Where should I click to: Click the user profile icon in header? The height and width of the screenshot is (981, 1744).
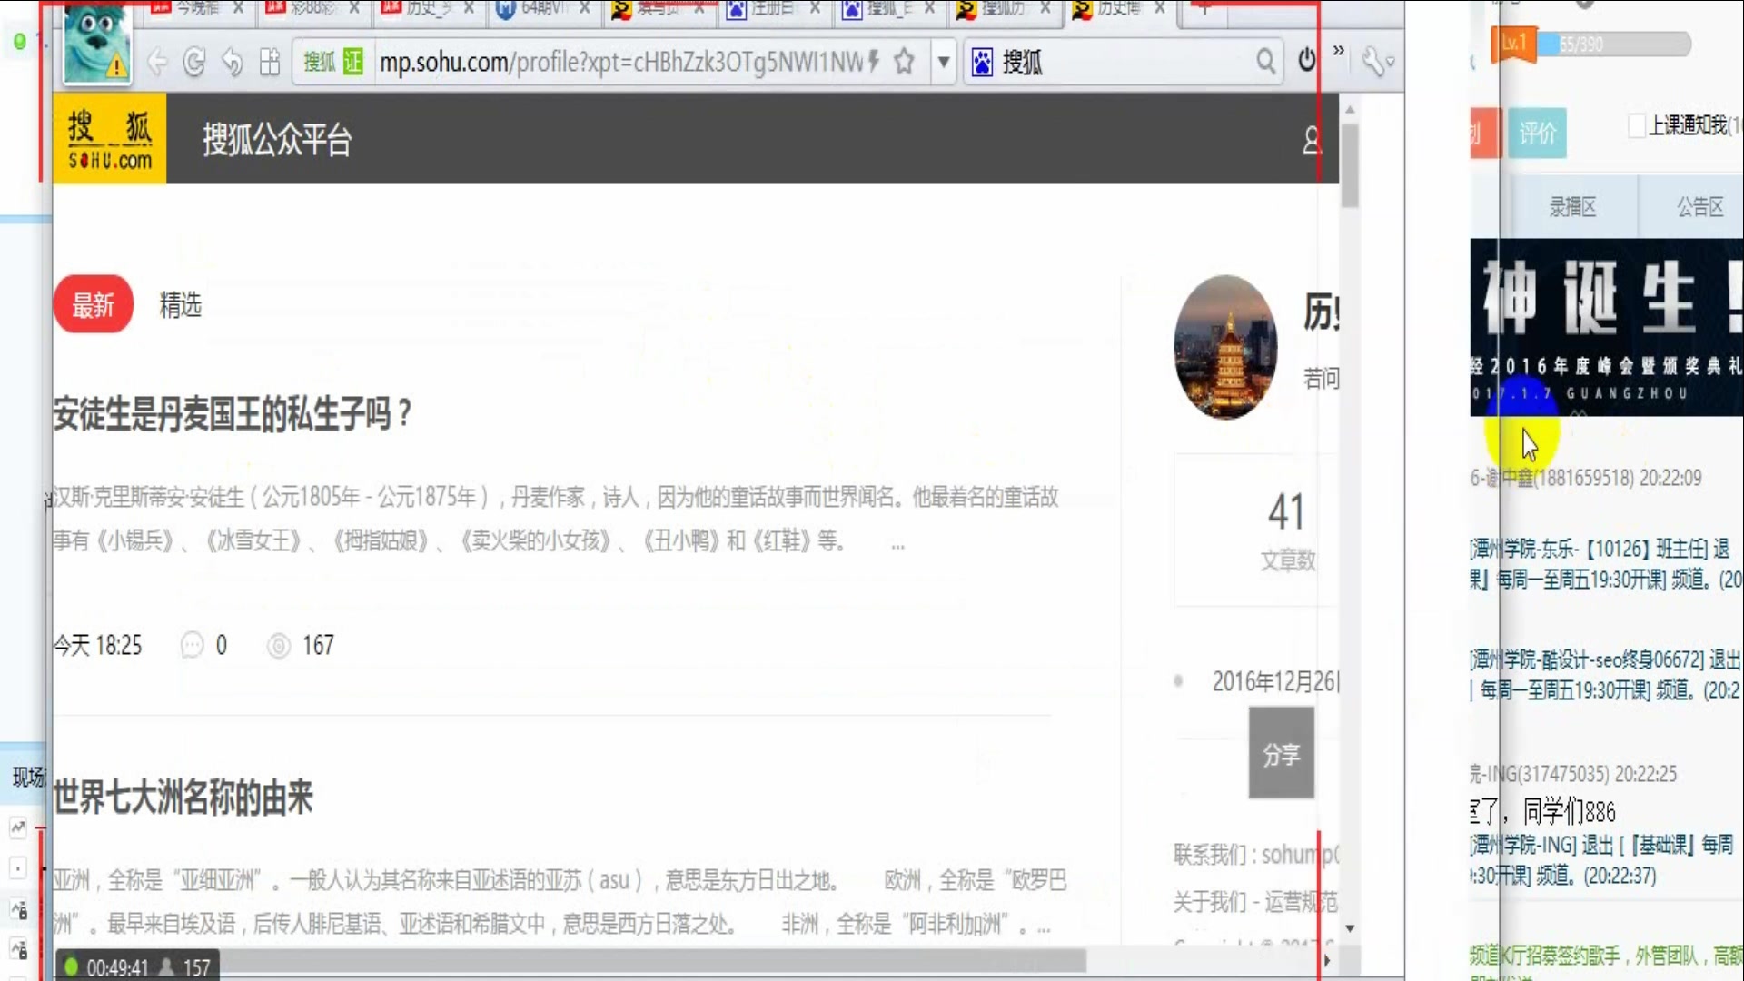point(1313,140)
